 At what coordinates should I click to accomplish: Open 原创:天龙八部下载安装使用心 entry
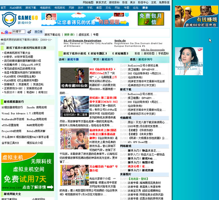pos(148,122)
